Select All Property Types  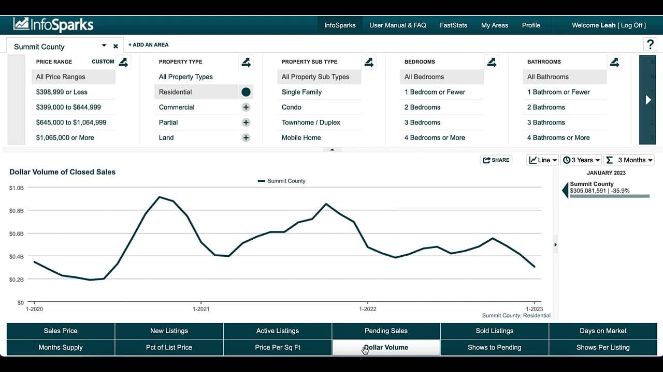(x=196, y=77)
